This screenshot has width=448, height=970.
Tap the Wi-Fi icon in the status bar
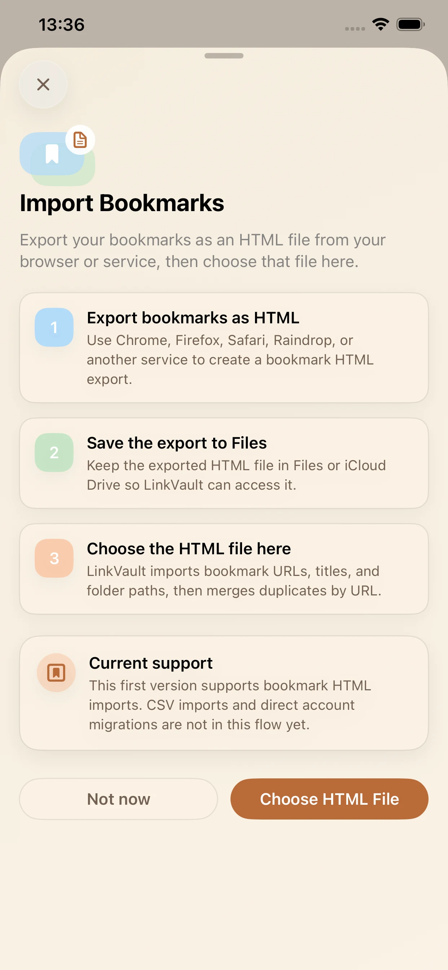(380, 24)
